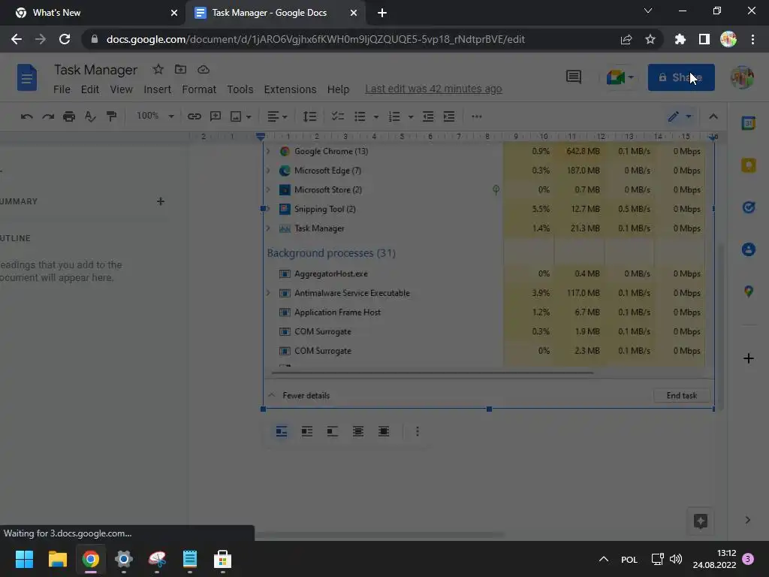This screenshot has height=577, width=769.
Task: Open the Extensions menu
Action: point(290,89)
